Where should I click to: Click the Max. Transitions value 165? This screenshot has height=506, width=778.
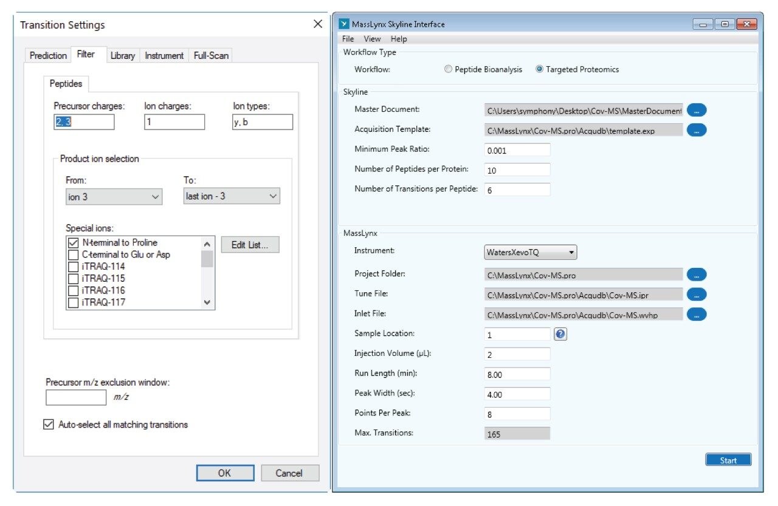tap(517, 434)
